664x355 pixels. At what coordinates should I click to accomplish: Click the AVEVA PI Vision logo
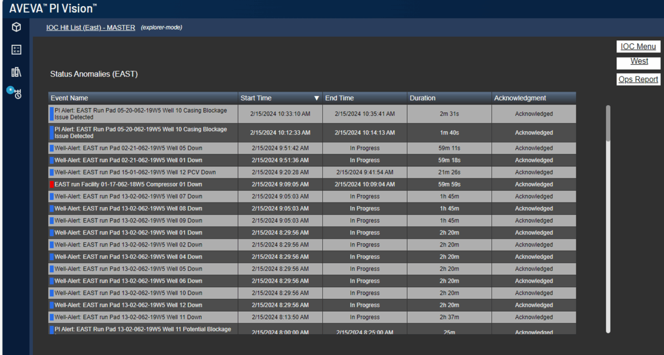(x=53, y=9)
